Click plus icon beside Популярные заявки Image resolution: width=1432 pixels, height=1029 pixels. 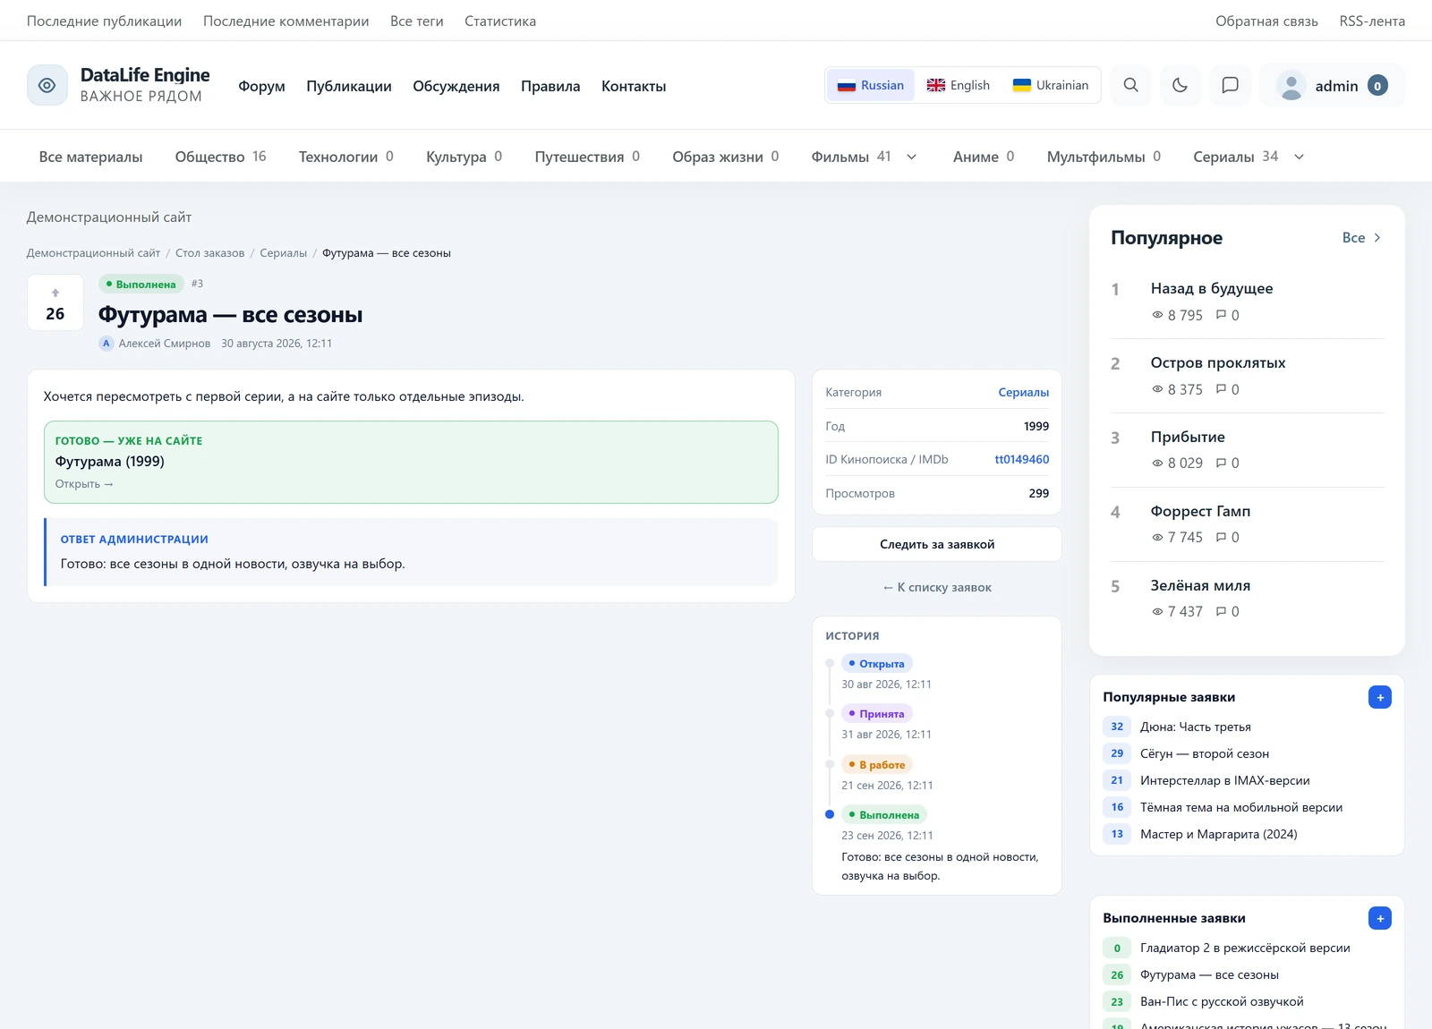point(1380,697)
